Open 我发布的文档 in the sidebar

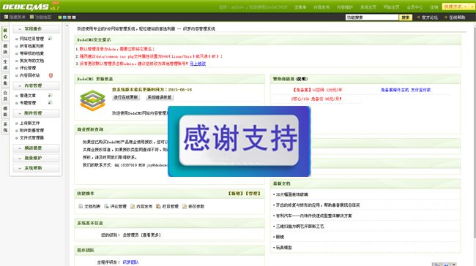pyautogui.click(x=31, y=61)
